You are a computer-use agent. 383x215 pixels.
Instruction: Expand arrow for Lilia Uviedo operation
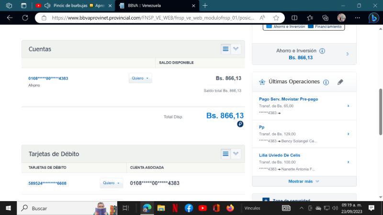coord(349,162)
